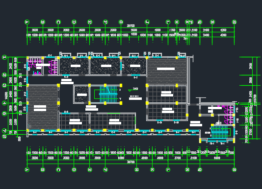
Task: Select axis bubble A above the plan
Action: pos(27,22)
